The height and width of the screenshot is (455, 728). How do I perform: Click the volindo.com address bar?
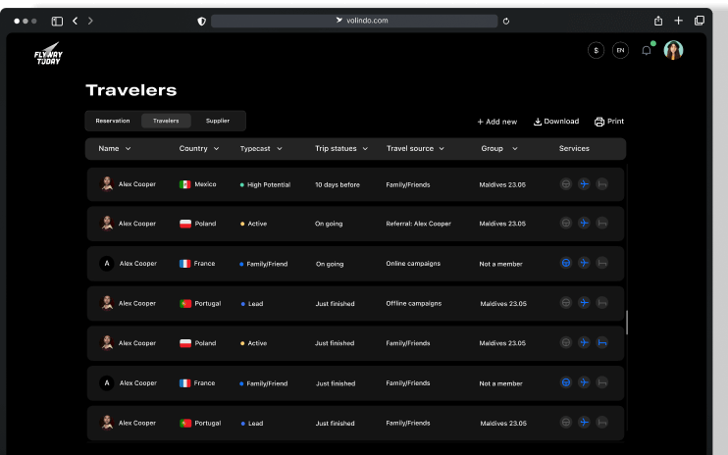coord(361,21)
